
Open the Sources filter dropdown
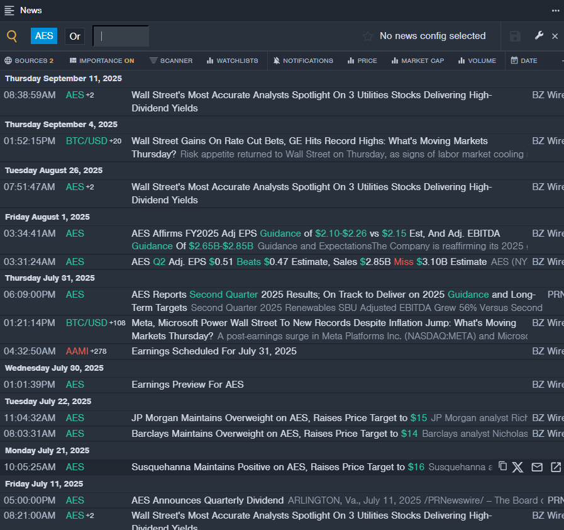tap(29, 61)
